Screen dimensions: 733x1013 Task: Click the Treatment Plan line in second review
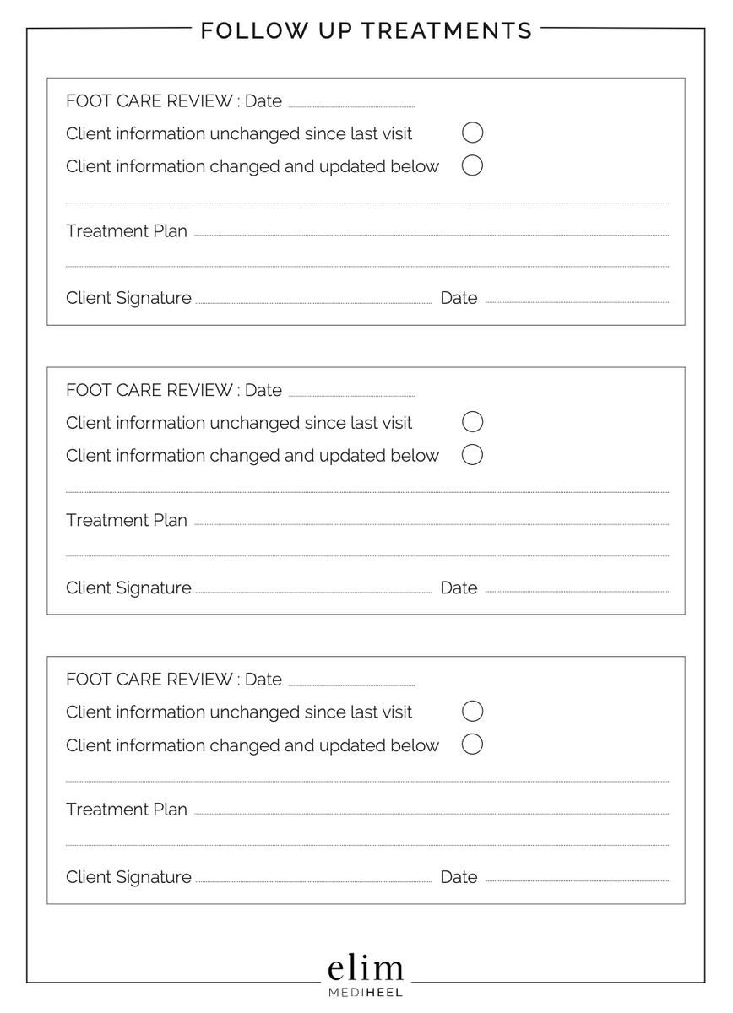pyautogui.click(x=431, y=523)
